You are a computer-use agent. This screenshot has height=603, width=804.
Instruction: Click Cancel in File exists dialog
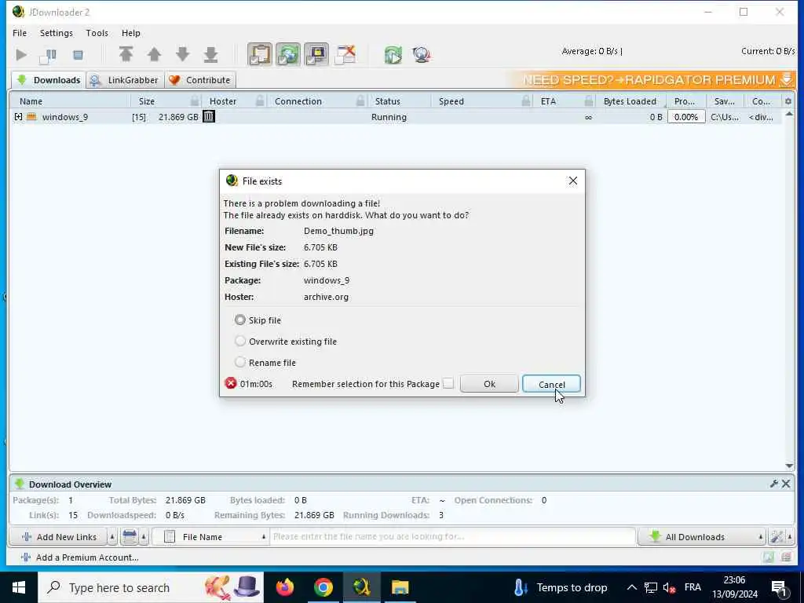[x=551, y=384]
